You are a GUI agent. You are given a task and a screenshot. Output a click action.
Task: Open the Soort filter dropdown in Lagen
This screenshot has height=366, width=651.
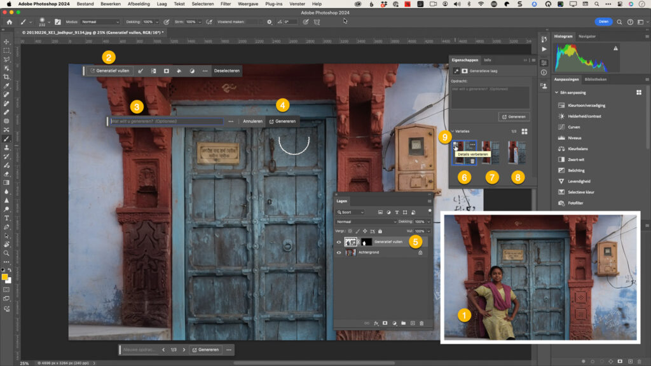(x=350, y=212)
